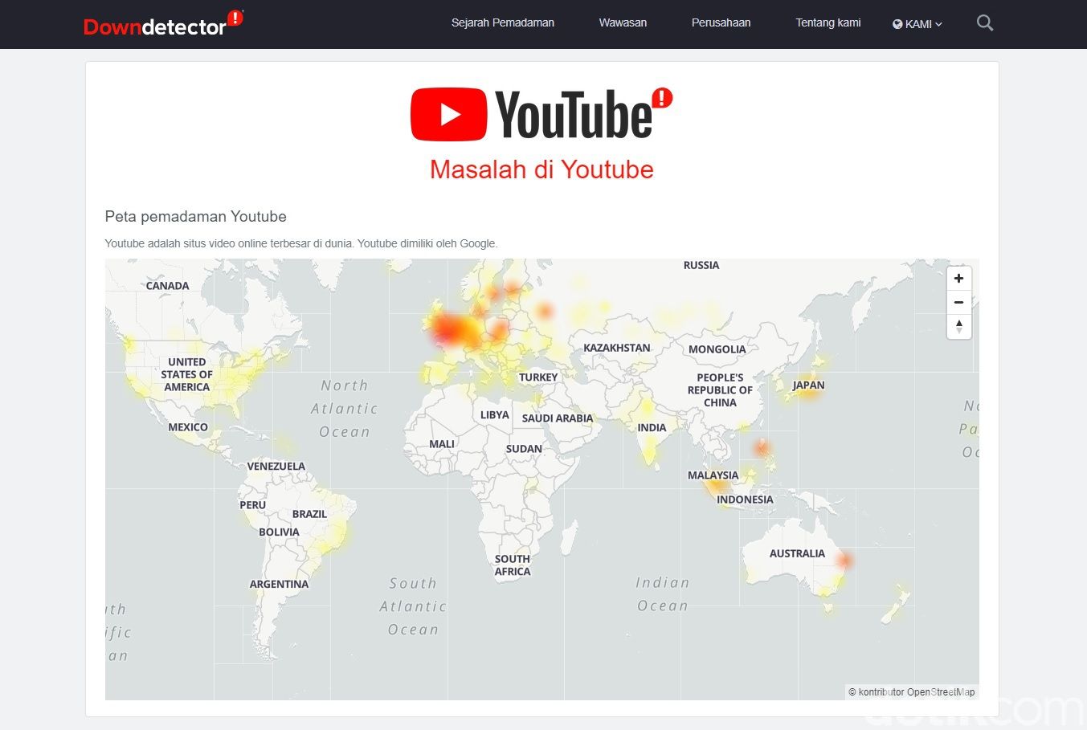Image resolution: width=1087 pixels, height=730 pixels.
Task: Open the Perusahaan navigation entry
Action: tap(721, 22)
